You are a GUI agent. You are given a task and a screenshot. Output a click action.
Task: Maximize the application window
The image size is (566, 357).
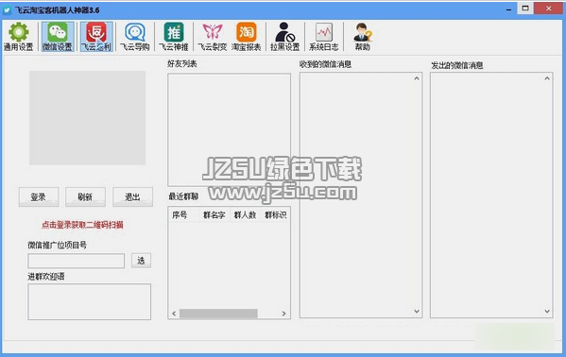pyautogui.click(x=525, y=8)
